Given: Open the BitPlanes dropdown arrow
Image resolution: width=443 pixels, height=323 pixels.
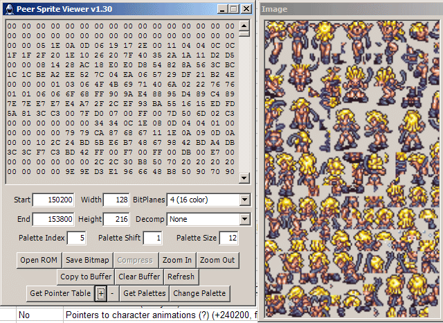Looking at the screenshot, I should (x=244, y=200).
